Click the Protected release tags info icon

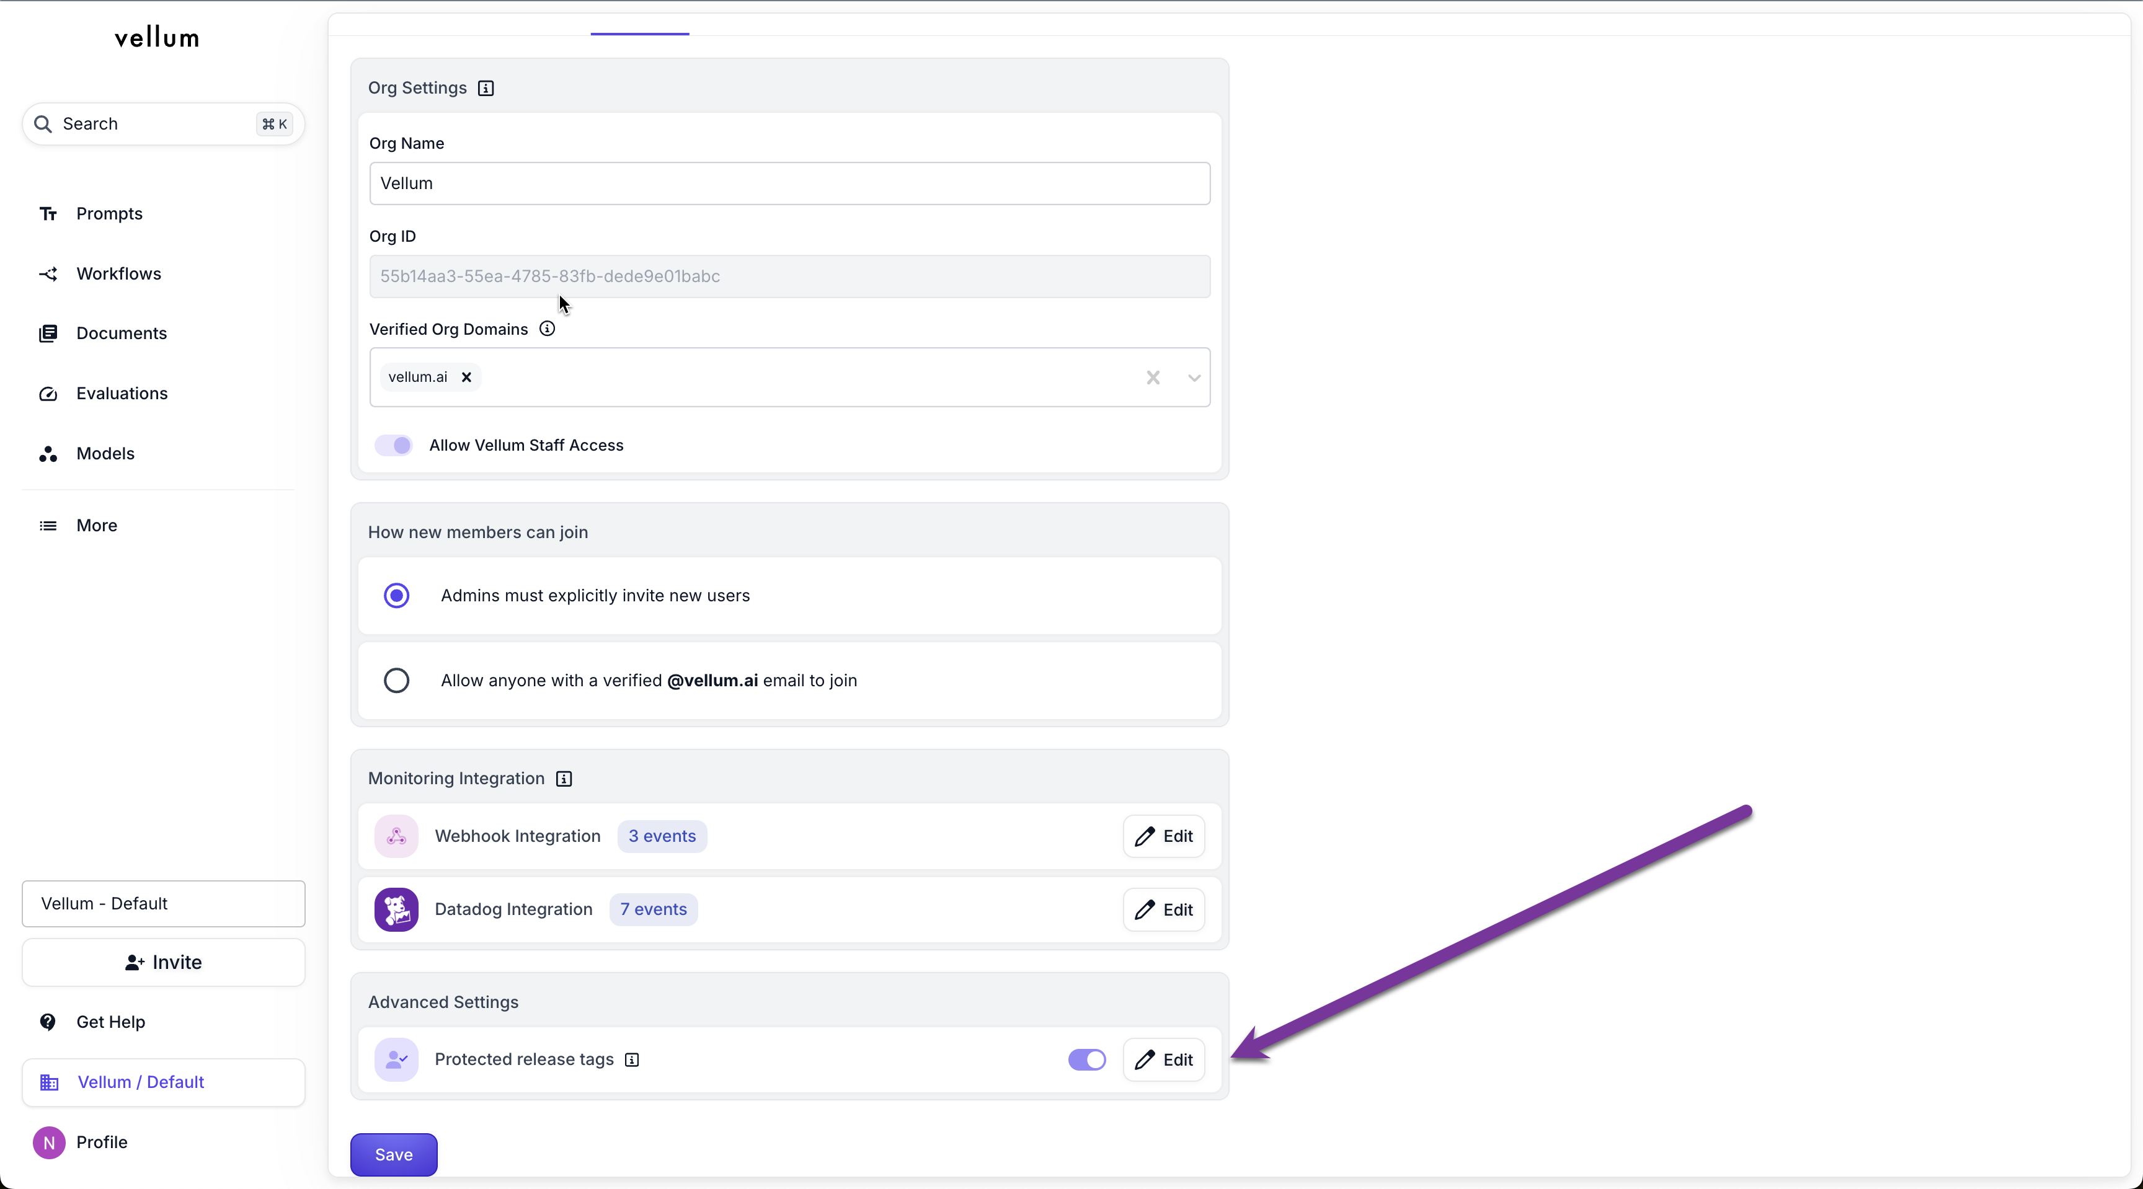[x=632, y=1059]
